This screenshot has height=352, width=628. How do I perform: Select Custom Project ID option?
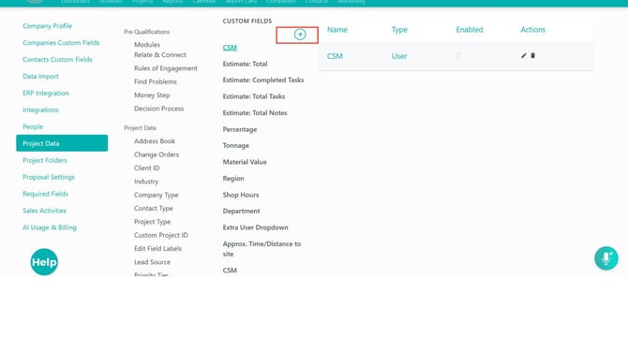[160, 235]
